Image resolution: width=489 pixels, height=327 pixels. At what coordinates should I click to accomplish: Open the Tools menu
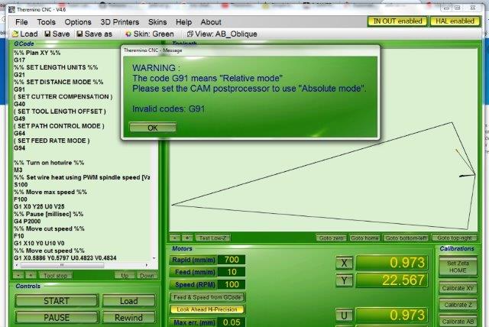47,22
